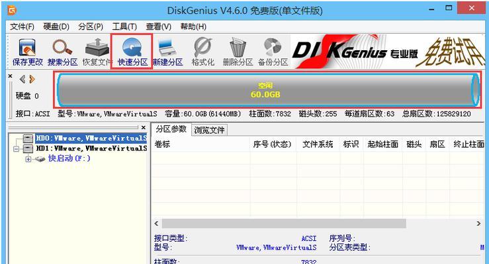Image resolution: width=489 pixels, height=264 pixels.
Task: Click the horizontal scrollbar thumb in partition table
Action: pyautogui.click(x=284, y=223)
